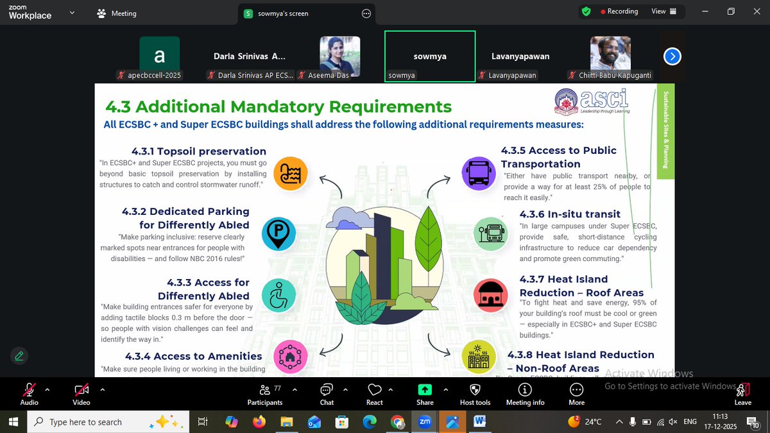Image resolution: width=770 pixels, height=433 pixels.
Task: Open the View layout menu
Action: point(664,12)
